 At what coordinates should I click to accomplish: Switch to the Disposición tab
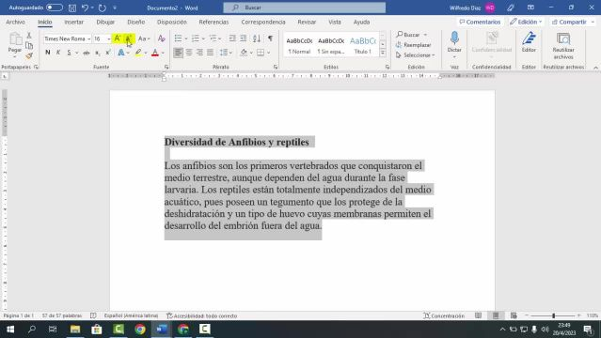172,22
